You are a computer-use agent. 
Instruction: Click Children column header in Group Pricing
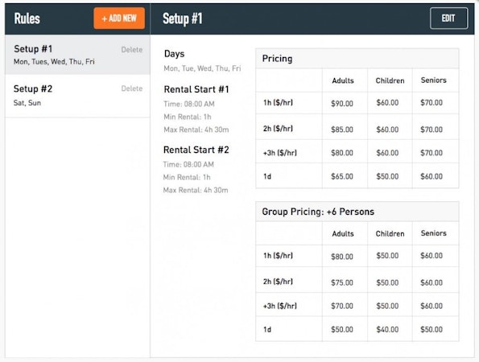(390, 234)
